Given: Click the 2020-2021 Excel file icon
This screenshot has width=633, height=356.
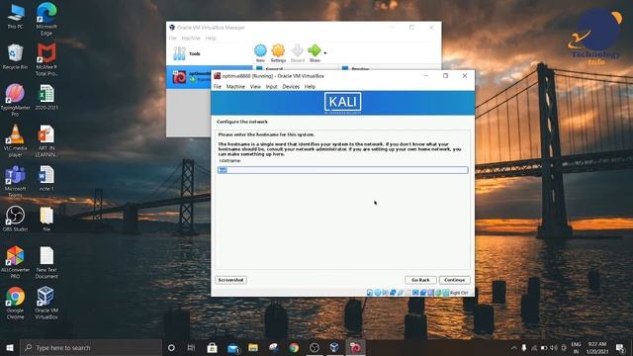Looking at the screenshot, I should [x=46, y=97].
